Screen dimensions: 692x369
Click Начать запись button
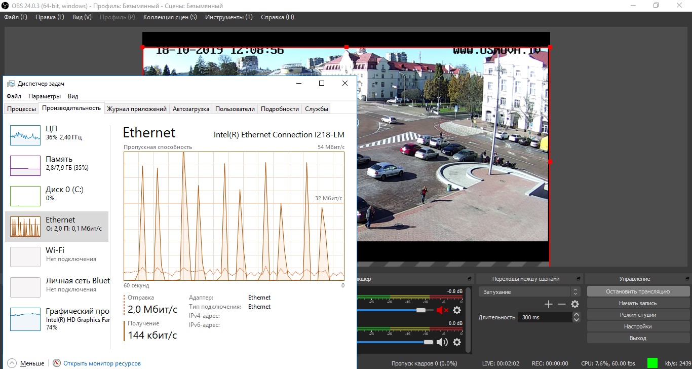pos(638,303)
